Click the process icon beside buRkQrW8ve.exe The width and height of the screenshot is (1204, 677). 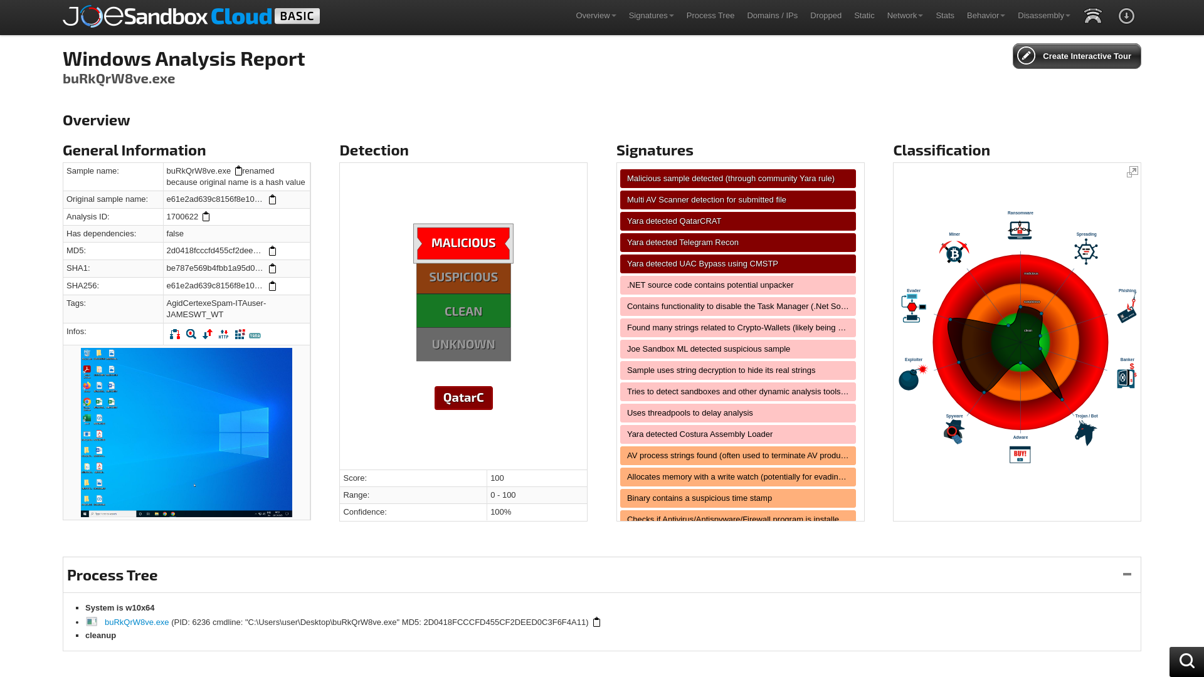coord(92,622)
